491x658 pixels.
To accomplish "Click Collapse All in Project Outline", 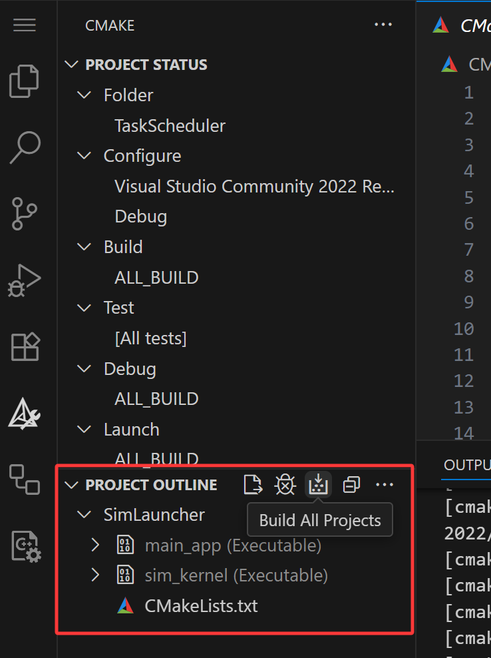I will click(351, 485).
